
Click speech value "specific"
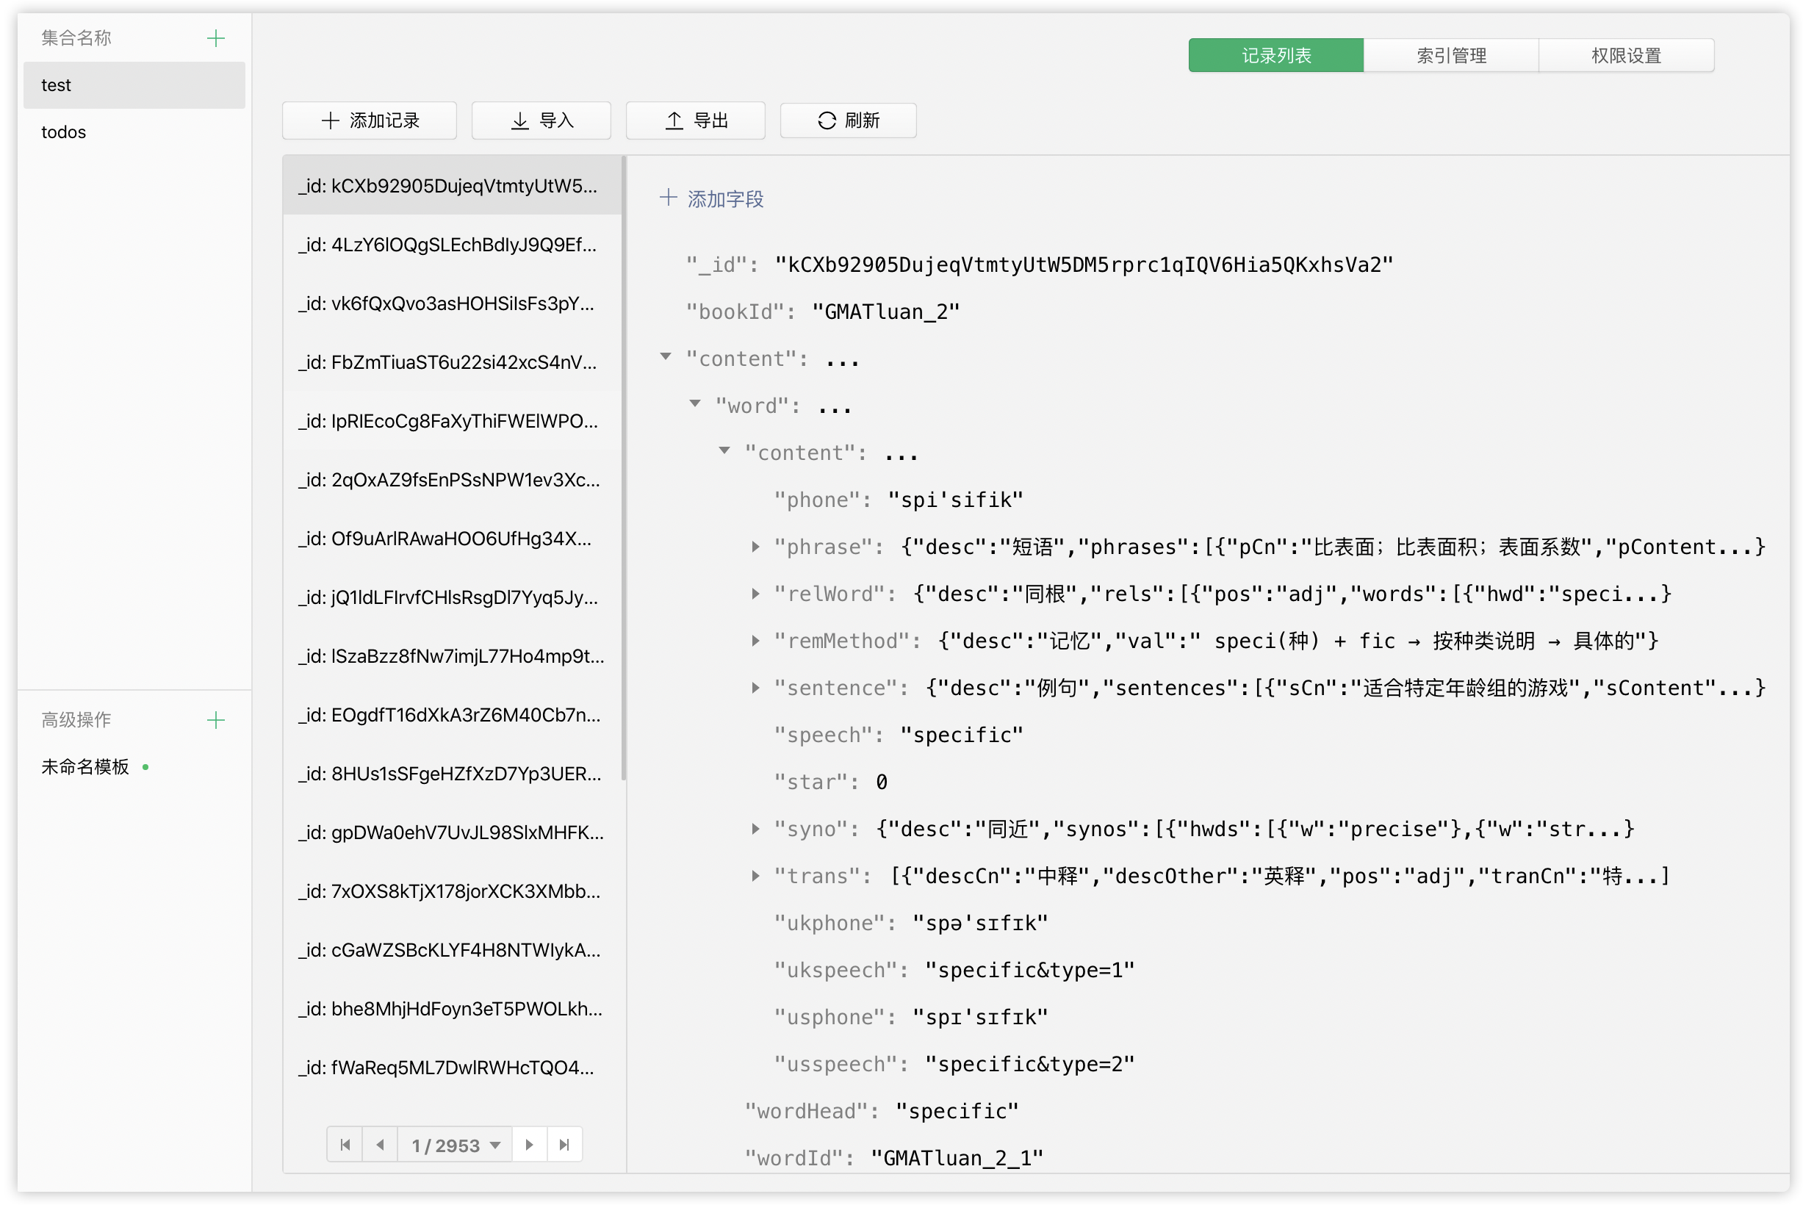(961, 735)
